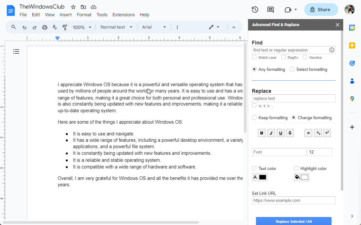Toggle italic formatting in Replace options
361x225 pixels.
[271, 133]
